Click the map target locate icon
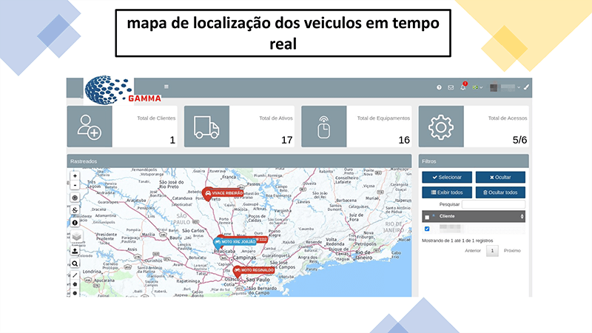 click(75, 198)
